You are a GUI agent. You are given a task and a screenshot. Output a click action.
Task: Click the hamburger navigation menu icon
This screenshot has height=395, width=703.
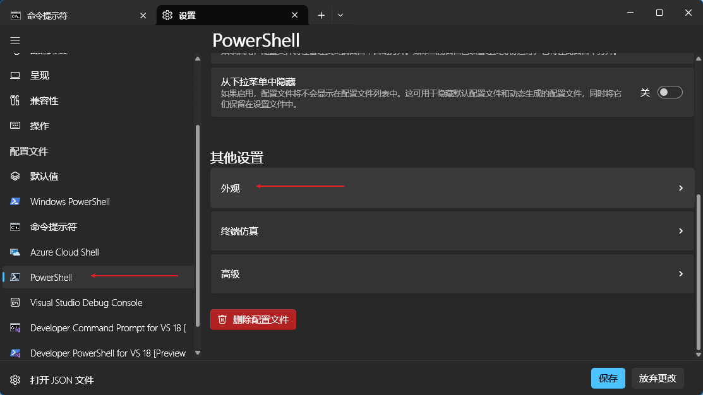15,40
